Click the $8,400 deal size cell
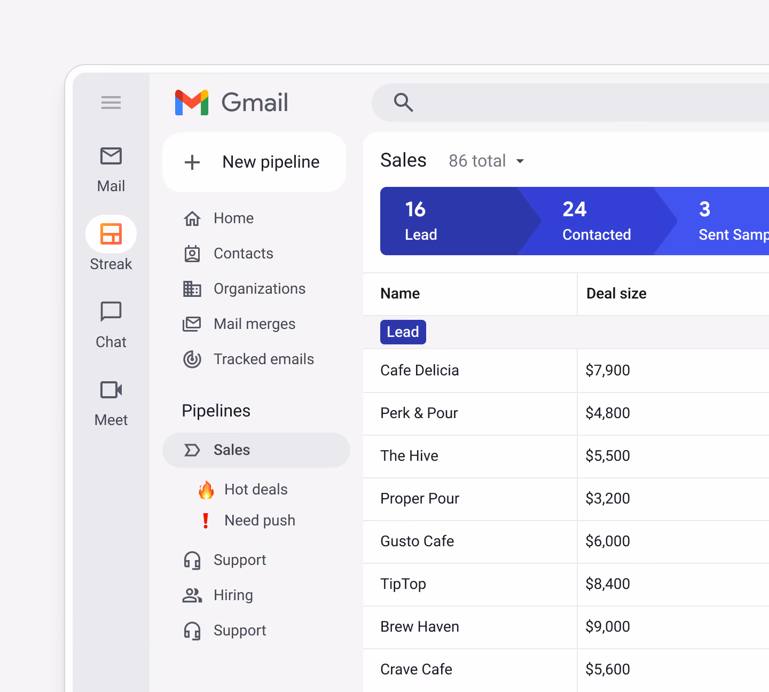Viewport: 769px width, 692px height. (x=673, y=584)
